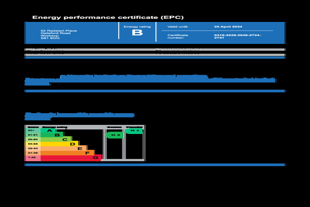
Task: Click the potential rating 96 A arrow
Action: coord(134,131)
